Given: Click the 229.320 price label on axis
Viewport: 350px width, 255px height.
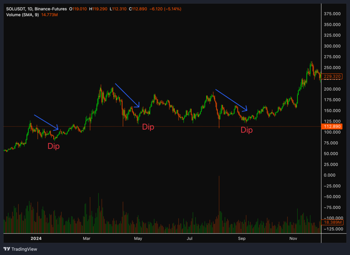Looking at the screenshot, I should point(332,77).
